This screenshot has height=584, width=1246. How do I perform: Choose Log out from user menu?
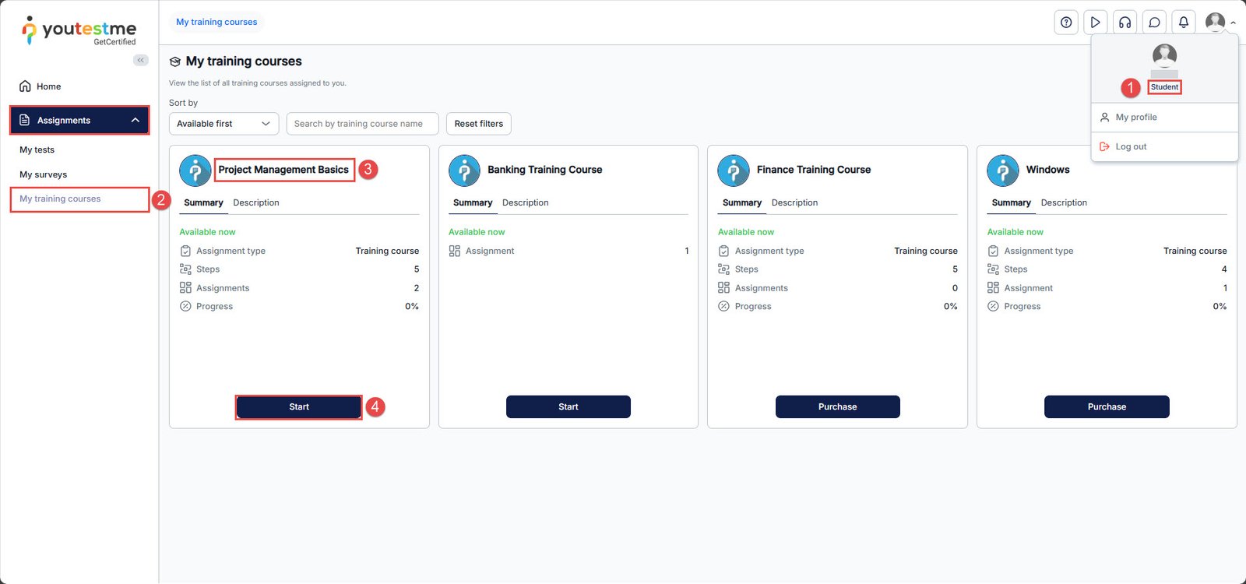pyautogui.click(x=1131, y=146)
